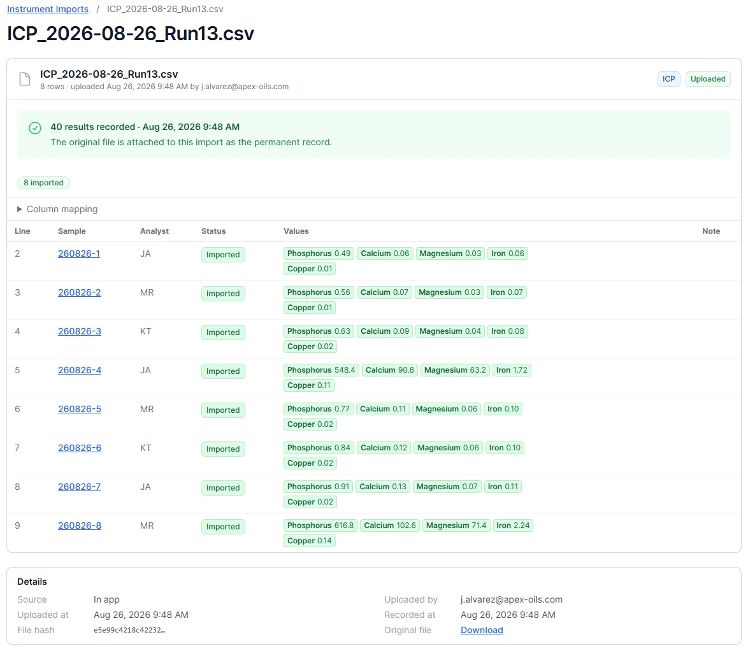Click Imported status for sample 260826-1
Viewport: 748px width, 651px height.
[223, 255]
